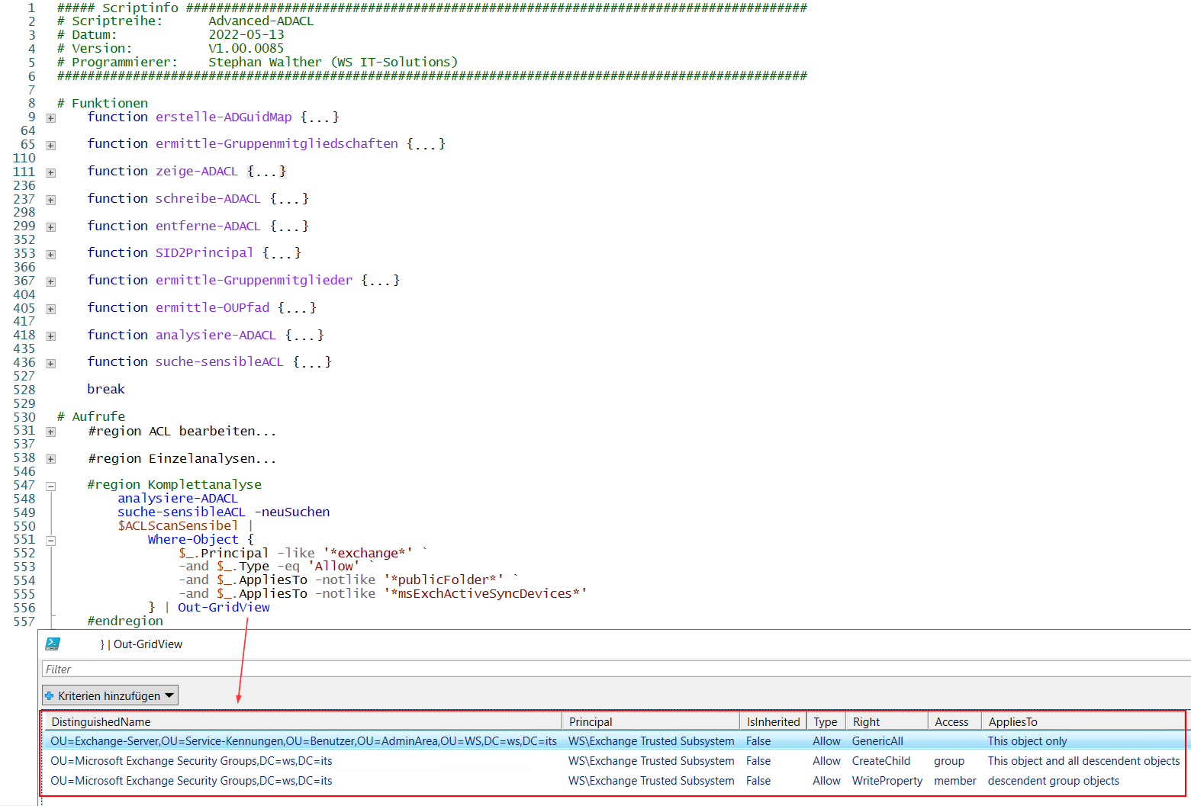Click the '*exchange*' string in code
The height and width of the screenshot is (806, 1191).
tap(368, 553)
